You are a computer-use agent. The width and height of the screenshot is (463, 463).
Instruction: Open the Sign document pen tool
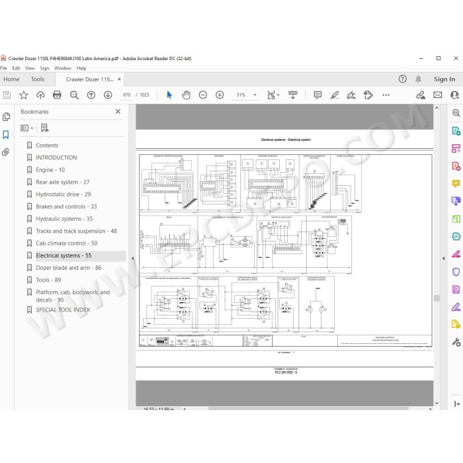coord(351,95)
